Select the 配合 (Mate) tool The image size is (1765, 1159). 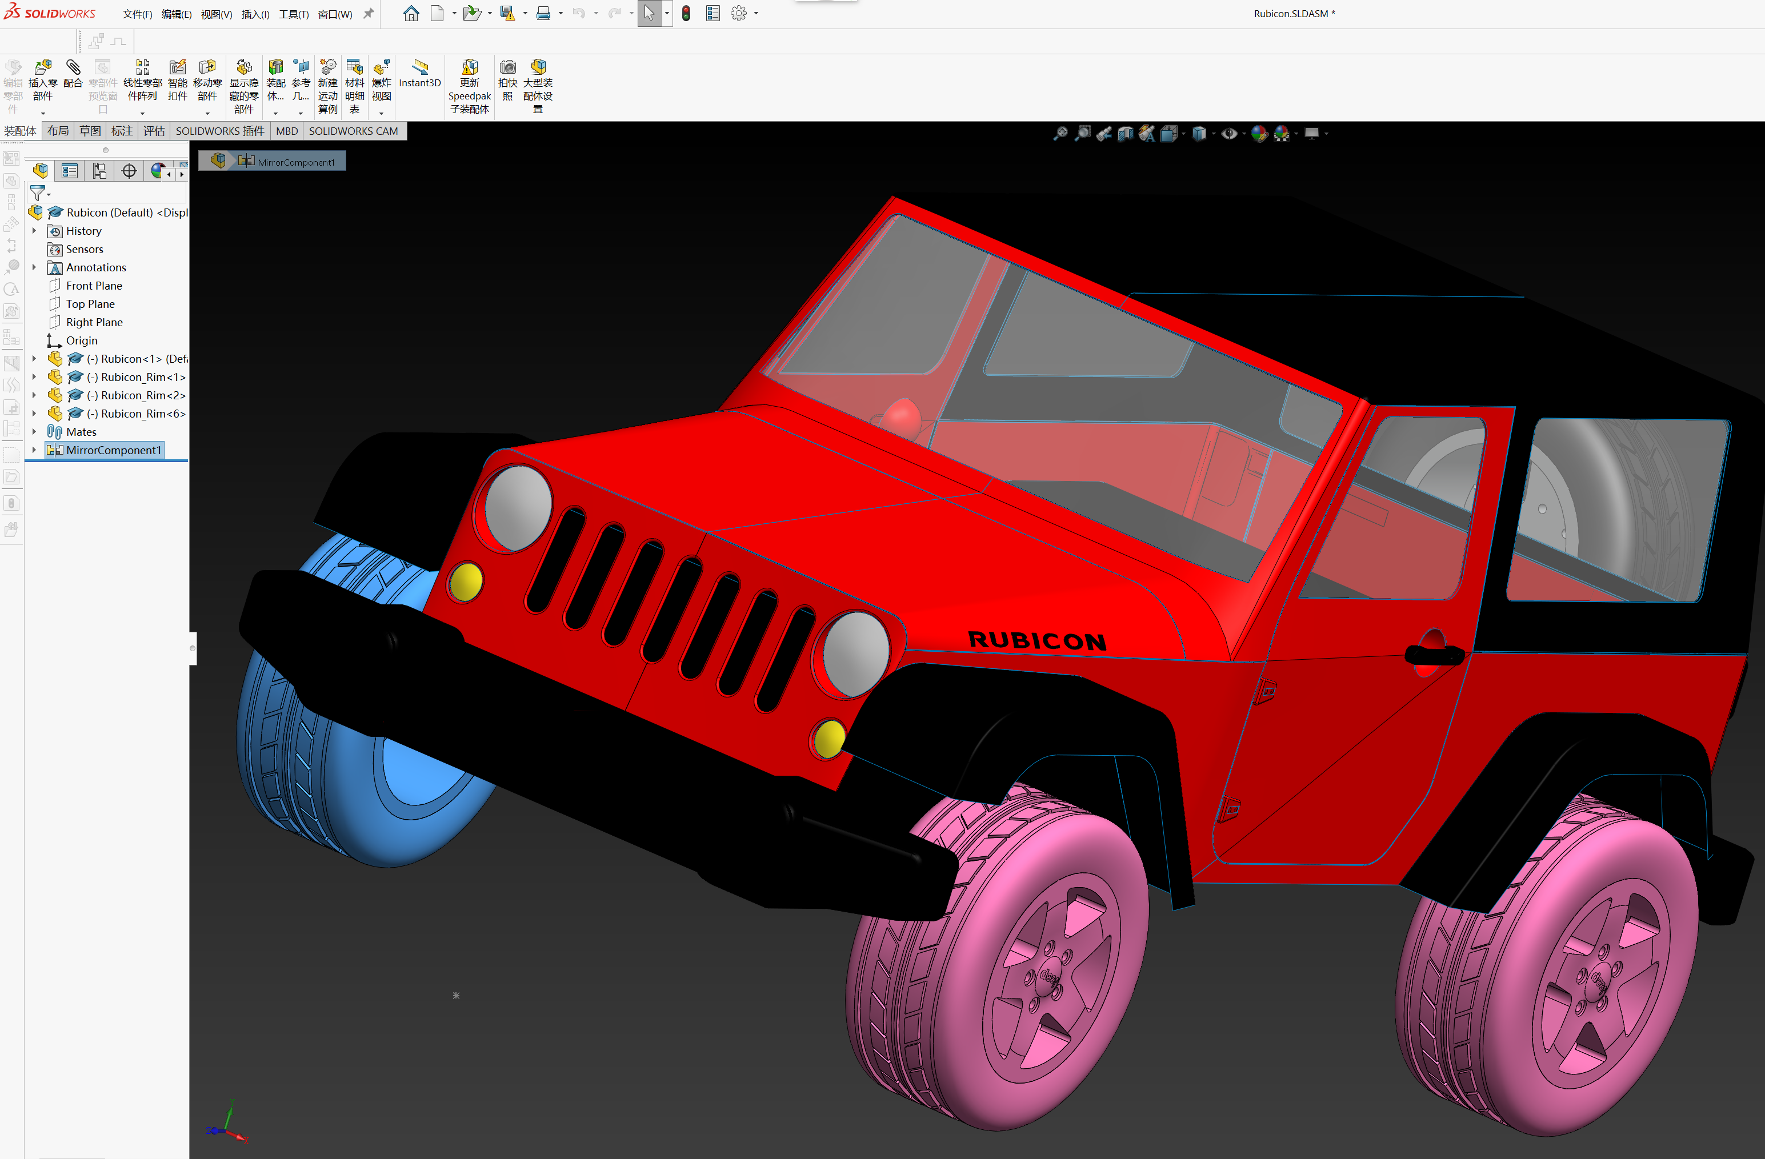73,74
